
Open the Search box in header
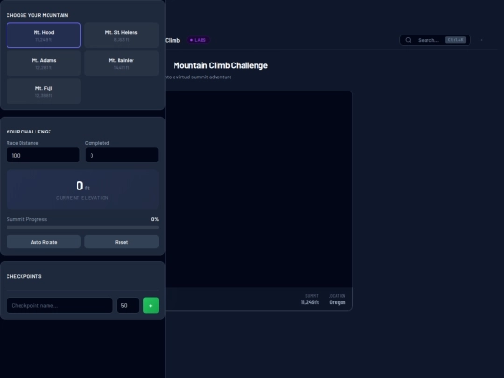(435, 40)
